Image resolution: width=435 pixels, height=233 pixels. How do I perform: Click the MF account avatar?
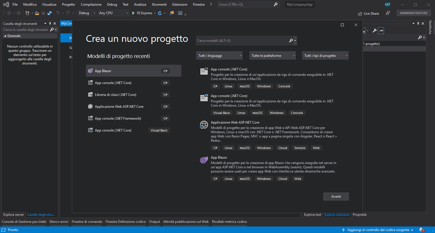[388, 5]
